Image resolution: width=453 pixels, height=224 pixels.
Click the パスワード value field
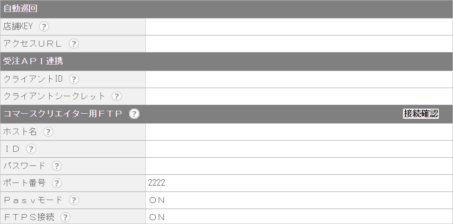(x=299, y=166)
